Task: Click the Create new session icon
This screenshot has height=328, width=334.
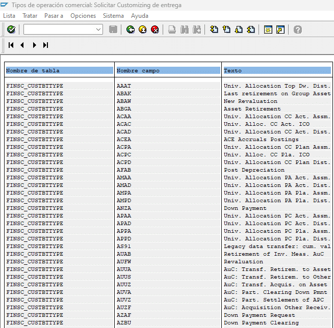Action: [268, 30]
